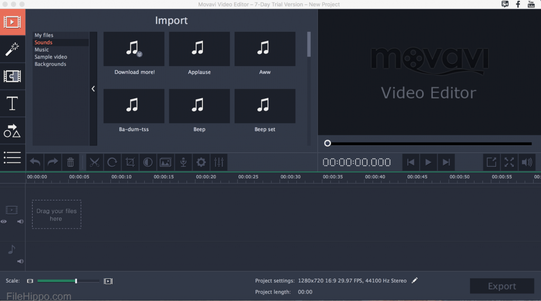The height and width of the screenshot is (301, 541).
Task: Click the Undo arrow
Action: 35,162
